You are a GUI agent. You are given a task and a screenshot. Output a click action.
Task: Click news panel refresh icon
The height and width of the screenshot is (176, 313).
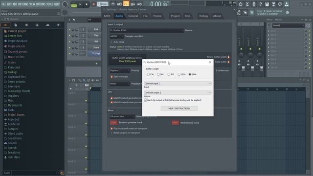(x=287, y=12)
